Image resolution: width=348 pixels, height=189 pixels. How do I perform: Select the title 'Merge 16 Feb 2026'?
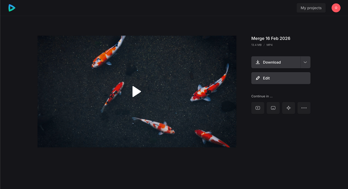click(x=271, y=38)
